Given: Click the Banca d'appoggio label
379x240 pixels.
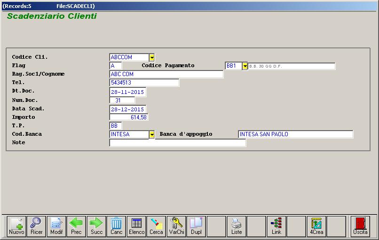Looking at the screenshot, I should pos(186,134).
